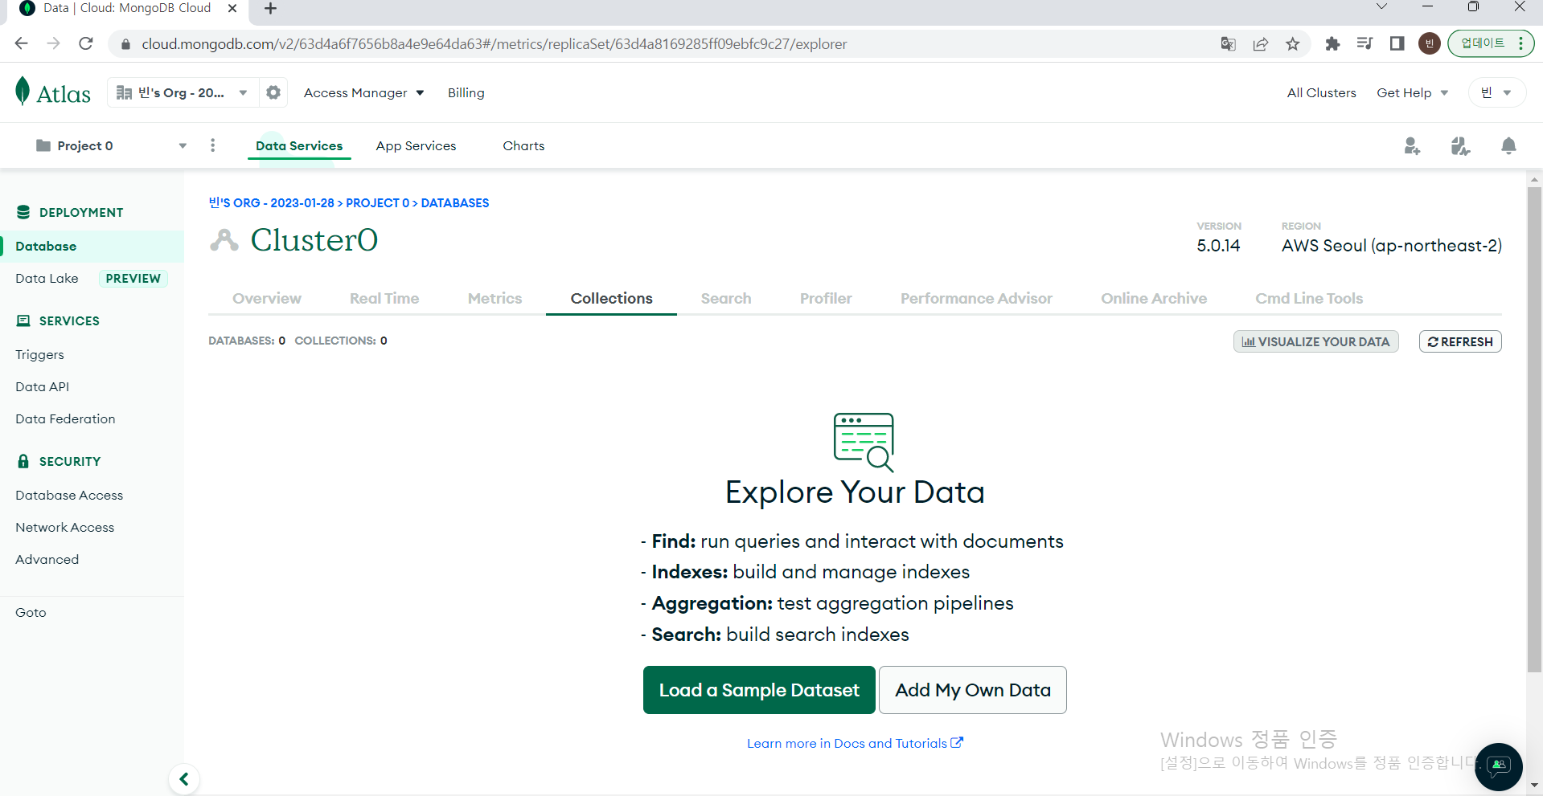Screen dimensions: 1543x796
Task: Open Database Access in sidebar
Action: (69, 496)
